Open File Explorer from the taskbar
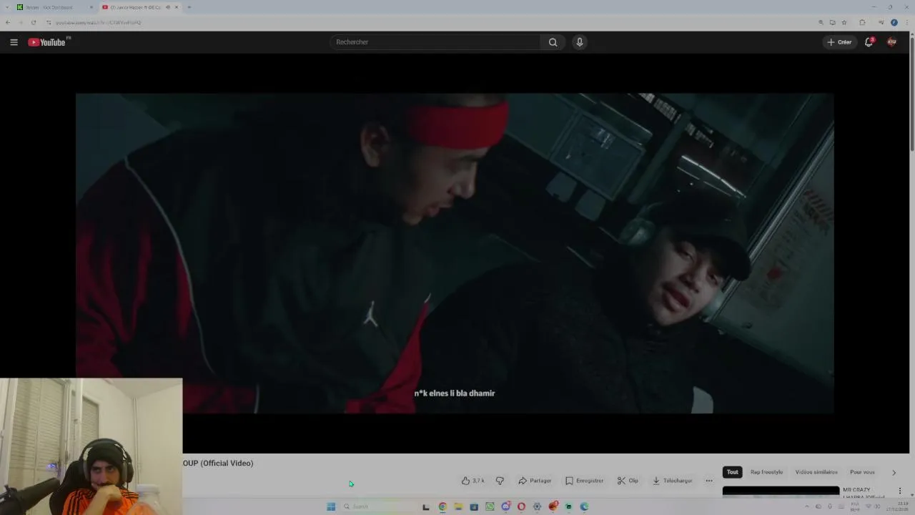The width and height of the screenshot is (915, 515). (458, 506)
